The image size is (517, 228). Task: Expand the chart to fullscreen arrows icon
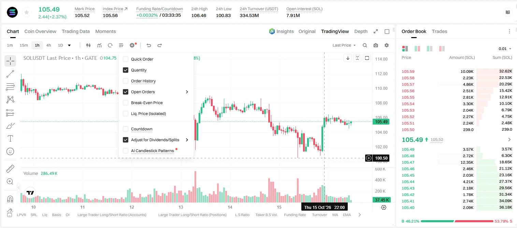[x=376, y=31]
